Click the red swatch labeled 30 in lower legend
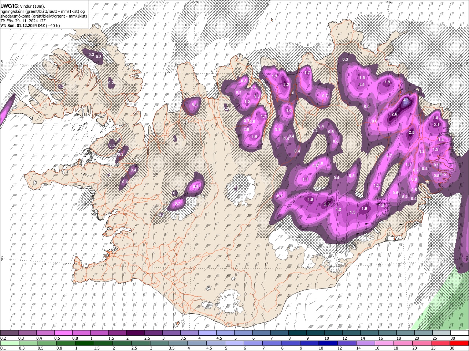Screen dimensions: 469x351 click(x=460, y=343)
